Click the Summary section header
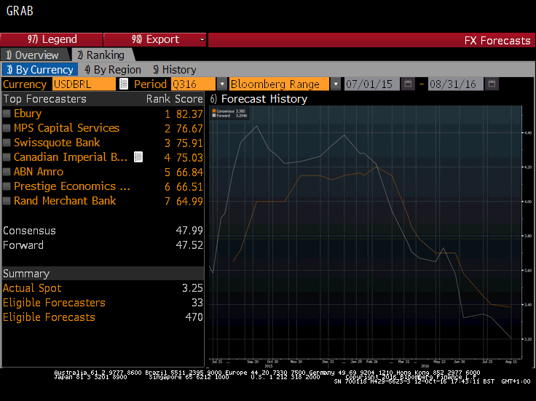This screenshot has height=401, width=536. coord(103,274)
